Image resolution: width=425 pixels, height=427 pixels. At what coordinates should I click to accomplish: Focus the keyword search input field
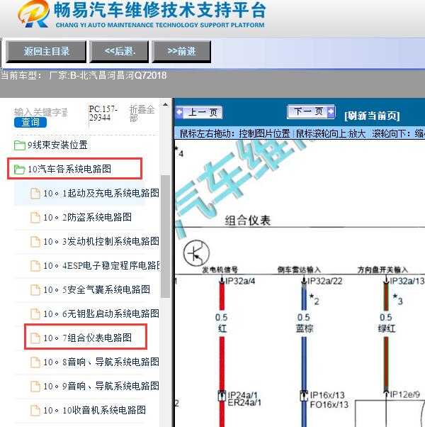click(40, 111)
